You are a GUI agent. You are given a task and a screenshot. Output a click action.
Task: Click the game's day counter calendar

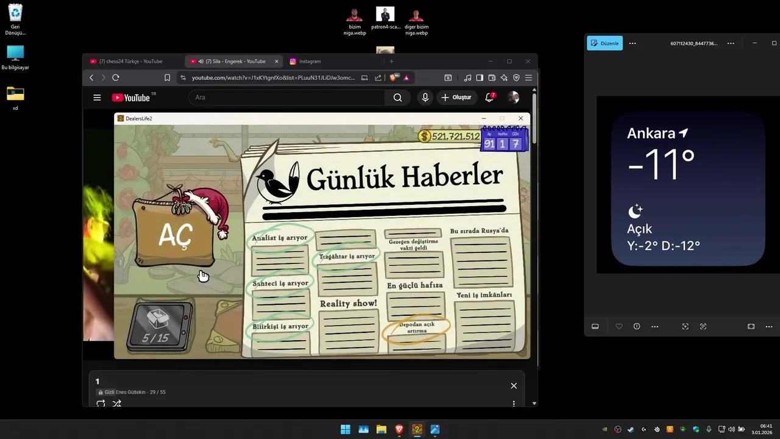[503, 140]
